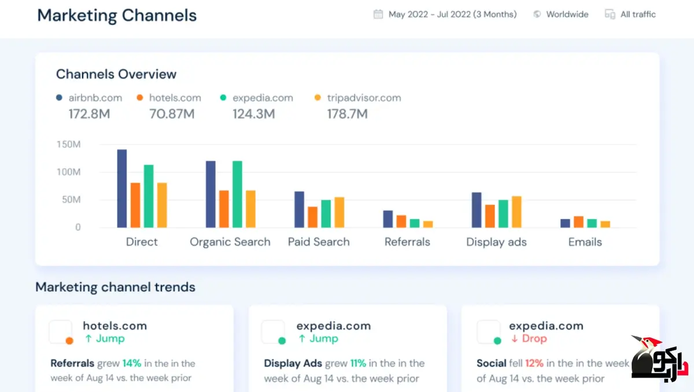Viewport: 694px width, 392px height.
Task: Click the devices icon beside All traffic
Action: [610, 14]
